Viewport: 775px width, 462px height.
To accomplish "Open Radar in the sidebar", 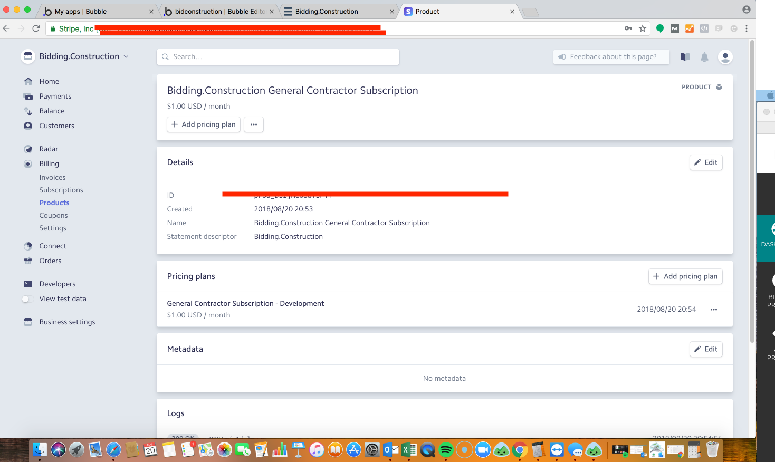I will (x=49, y=149).
